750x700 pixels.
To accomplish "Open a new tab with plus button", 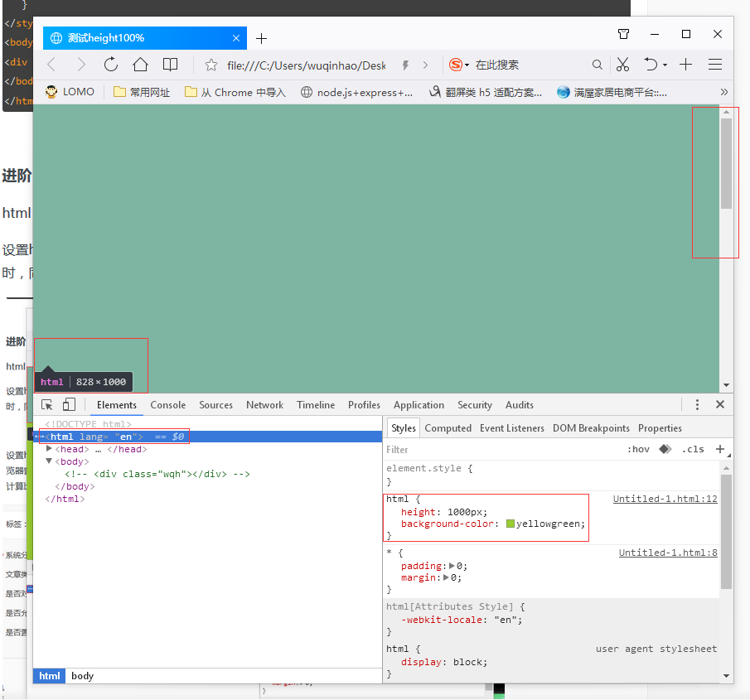I will 261,38.
